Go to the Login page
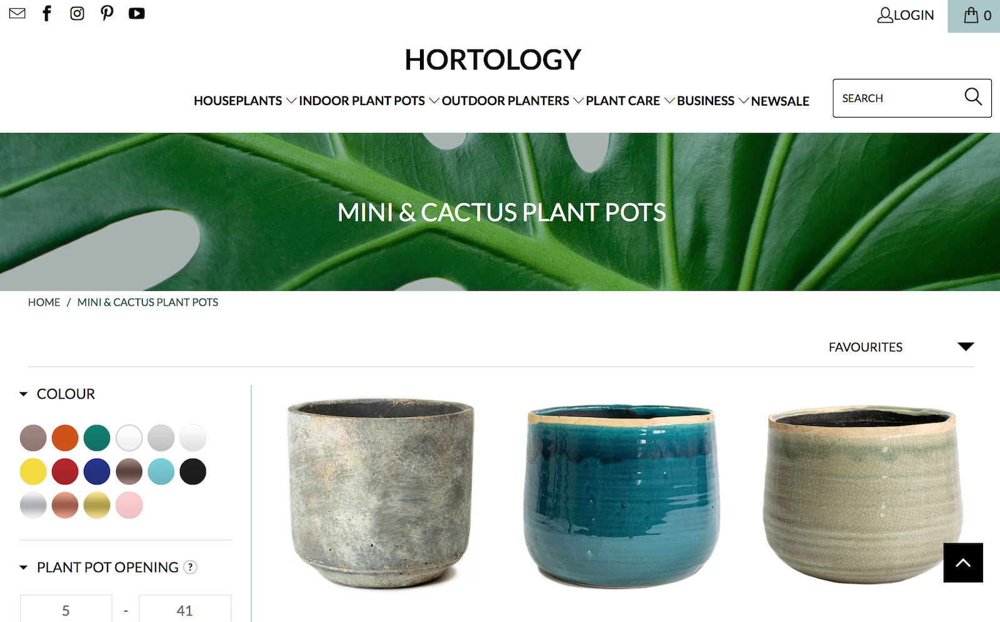1000x622 pixels. point(906,15)
